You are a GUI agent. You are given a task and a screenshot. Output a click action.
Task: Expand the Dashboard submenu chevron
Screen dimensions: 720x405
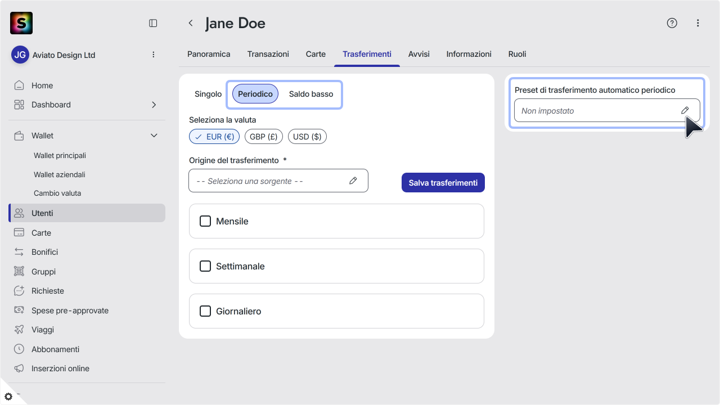154,105
